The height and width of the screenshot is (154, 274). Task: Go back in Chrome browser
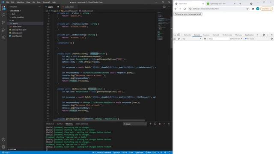(176, 9)
